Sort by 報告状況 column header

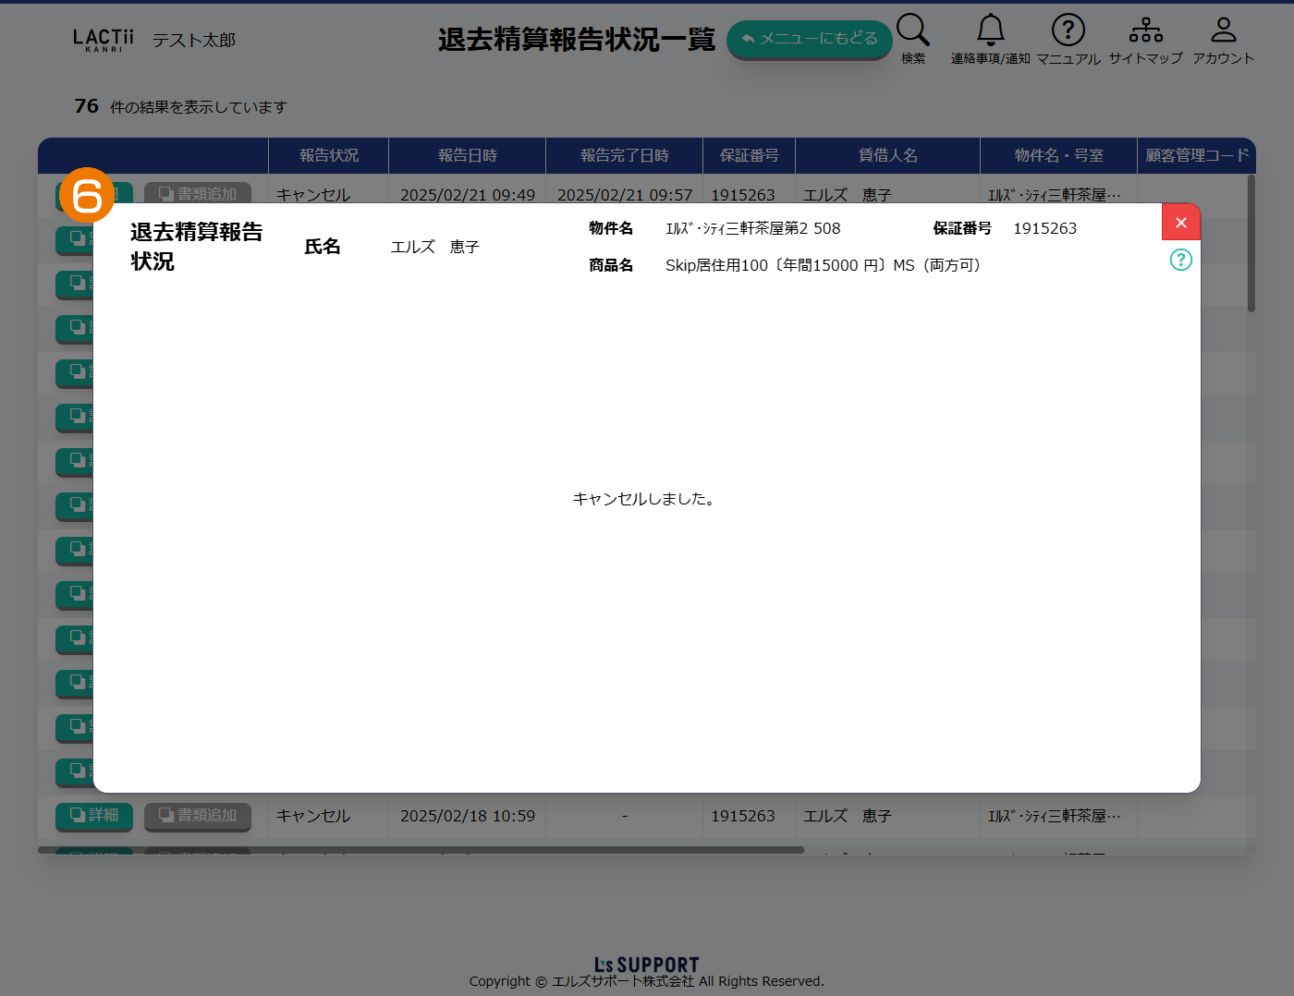[328, 155]
